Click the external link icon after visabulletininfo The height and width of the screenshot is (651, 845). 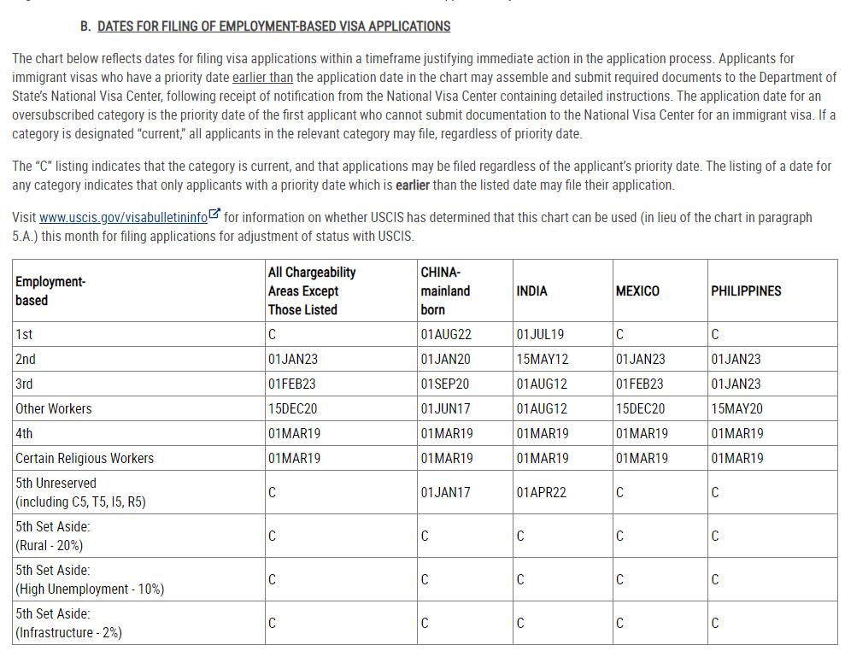click(x=214, y=214)
